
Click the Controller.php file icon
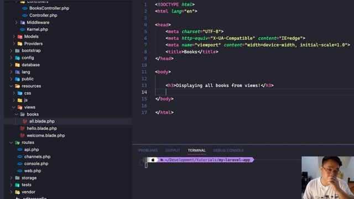click(25, 15)
